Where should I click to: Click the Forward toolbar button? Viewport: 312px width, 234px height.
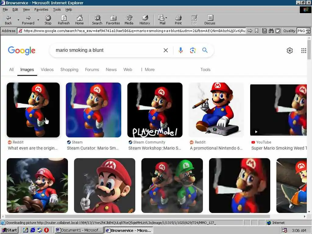click(x=28, y=20)
